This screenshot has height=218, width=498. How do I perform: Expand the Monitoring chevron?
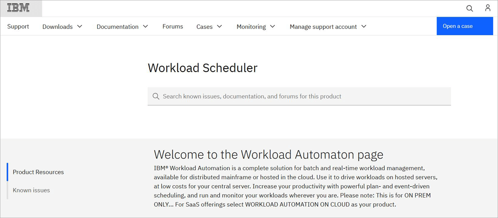pos(273,27)
